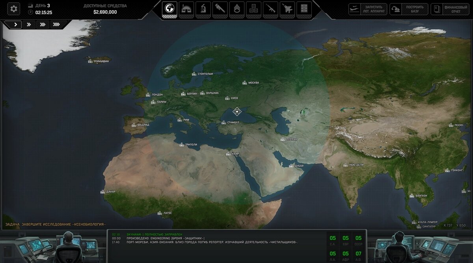Open the stores crates tab

click(254, 9)
